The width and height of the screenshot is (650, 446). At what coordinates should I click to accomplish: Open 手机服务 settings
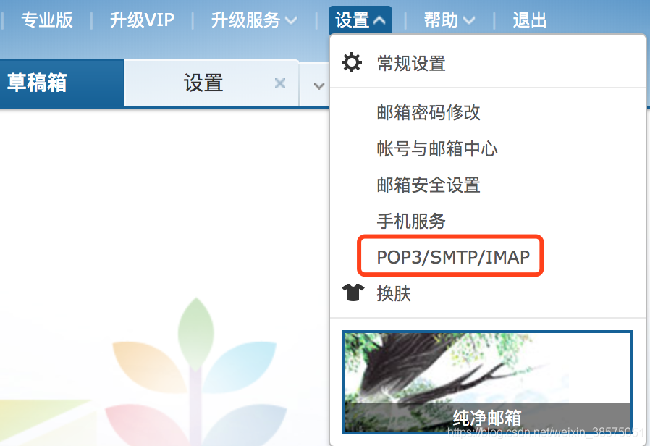(x=411, y=221)
